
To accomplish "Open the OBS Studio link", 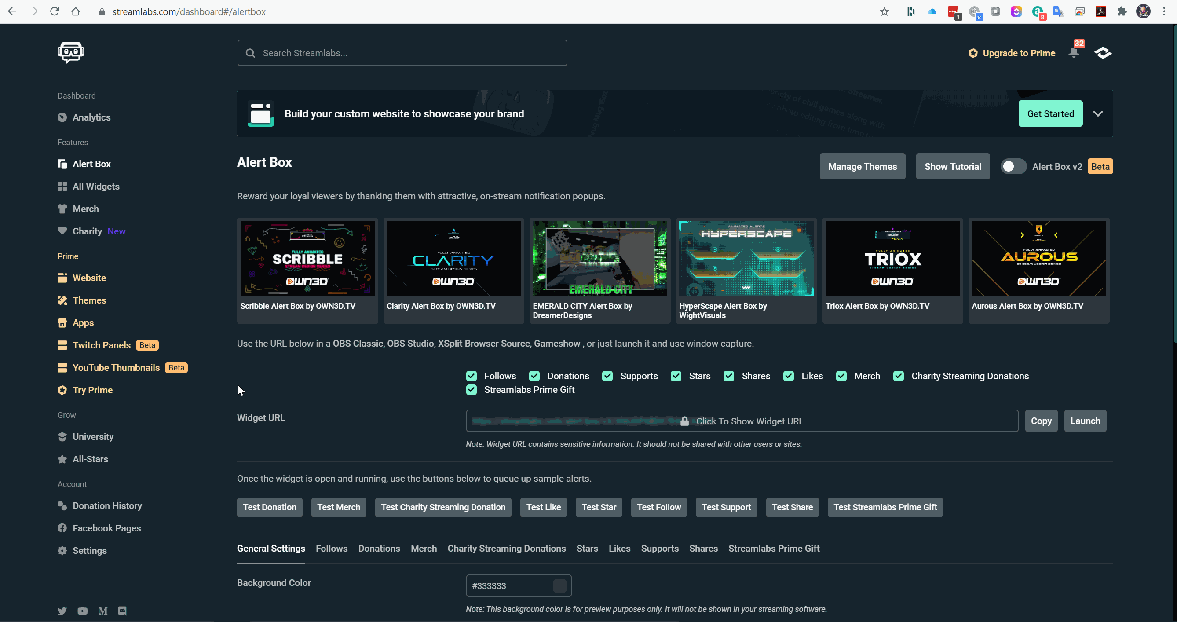I will pyautogui.click(x=410, y=343).
